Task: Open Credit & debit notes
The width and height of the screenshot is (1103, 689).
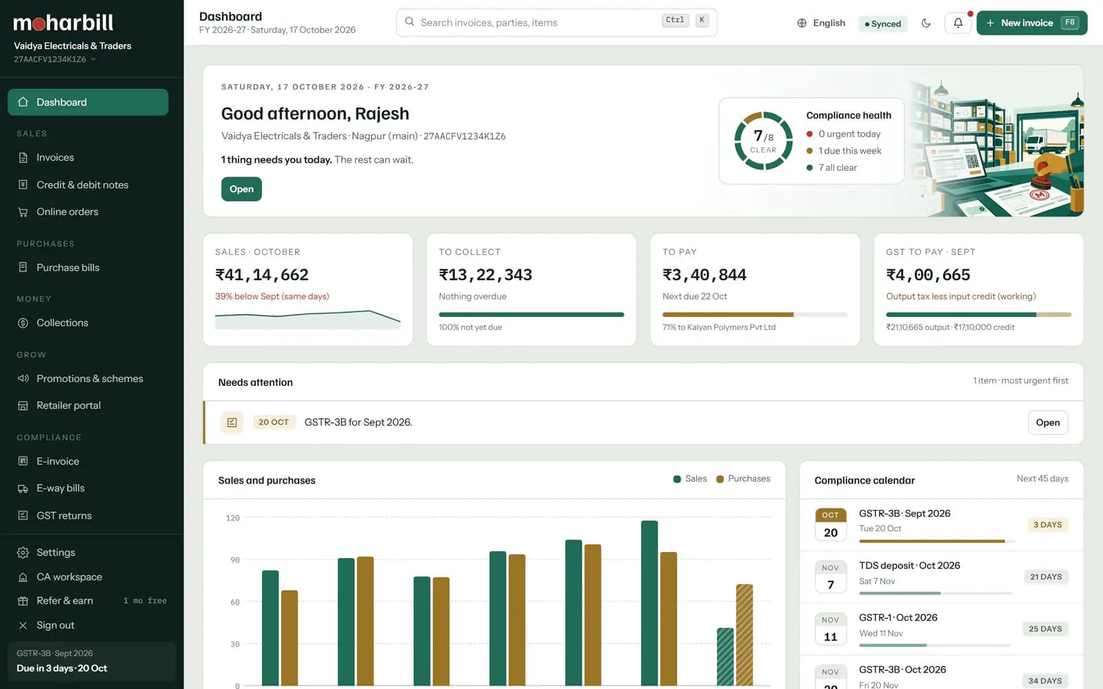Action: 88,185
